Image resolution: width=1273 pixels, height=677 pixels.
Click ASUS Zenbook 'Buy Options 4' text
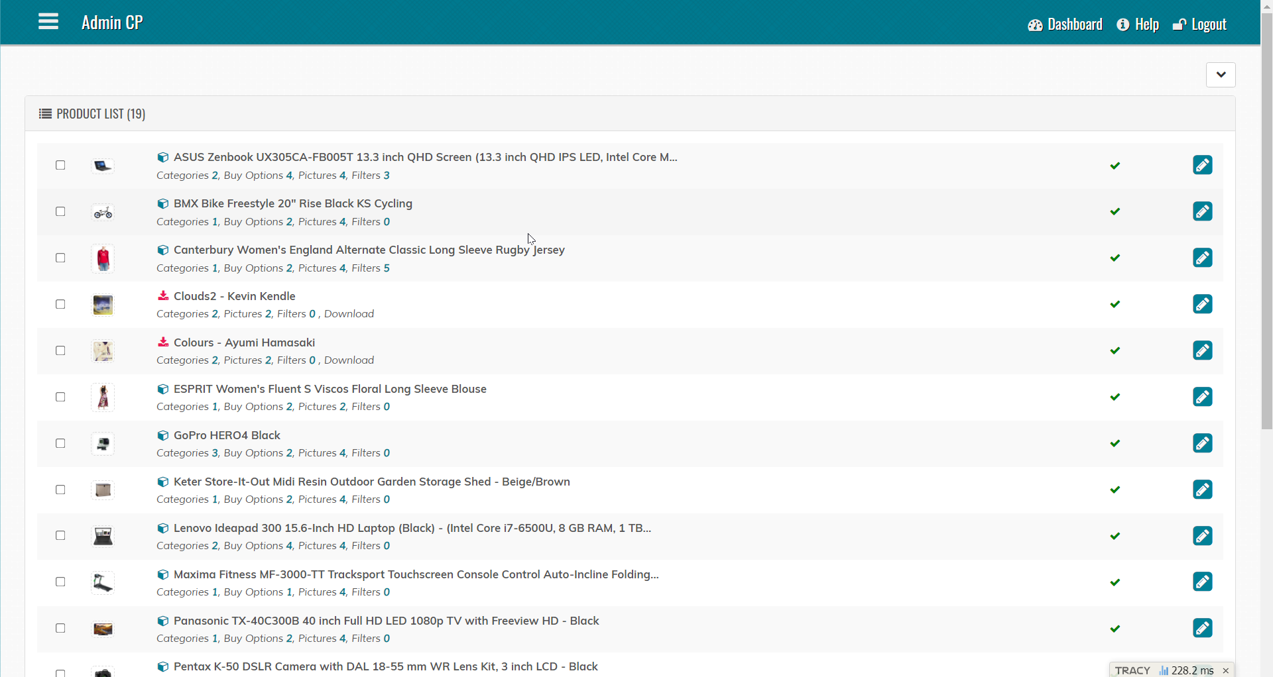pos(259,176)
